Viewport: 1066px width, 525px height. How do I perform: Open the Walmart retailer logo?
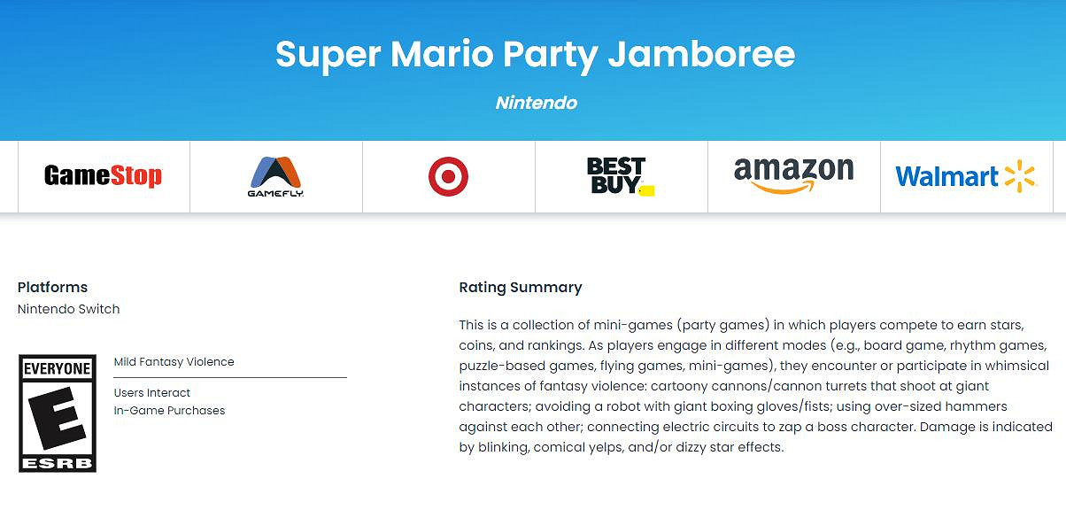[x=965, y=176]
